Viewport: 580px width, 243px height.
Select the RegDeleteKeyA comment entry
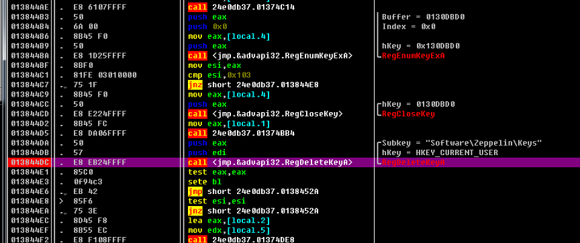413,162
